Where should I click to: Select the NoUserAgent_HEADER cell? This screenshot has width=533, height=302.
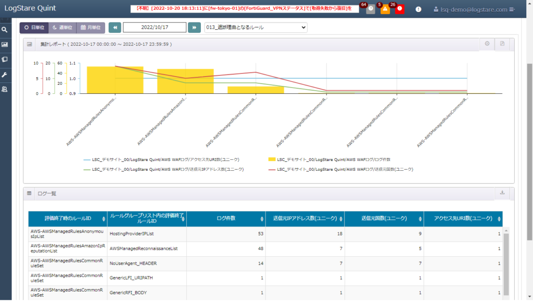[147, 263]
